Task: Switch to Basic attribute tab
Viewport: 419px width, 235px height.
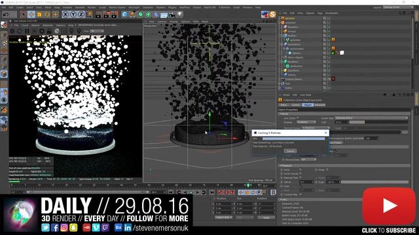Action: [x=283, y=105]
